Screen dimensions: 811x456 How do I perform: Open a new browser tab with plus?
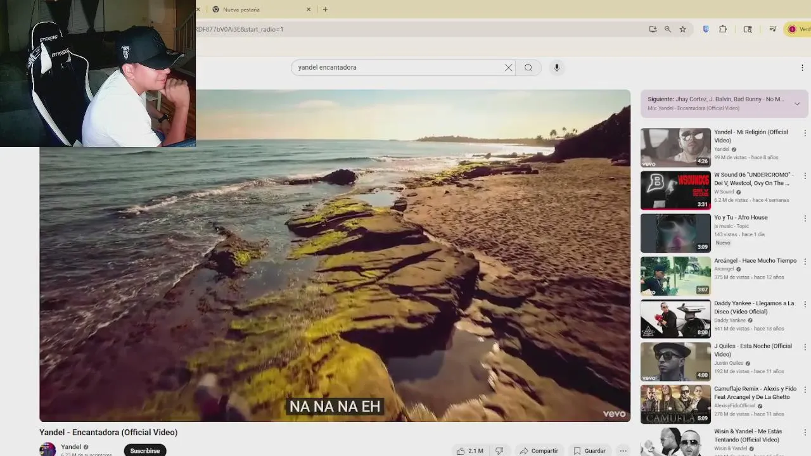(325, 9)
